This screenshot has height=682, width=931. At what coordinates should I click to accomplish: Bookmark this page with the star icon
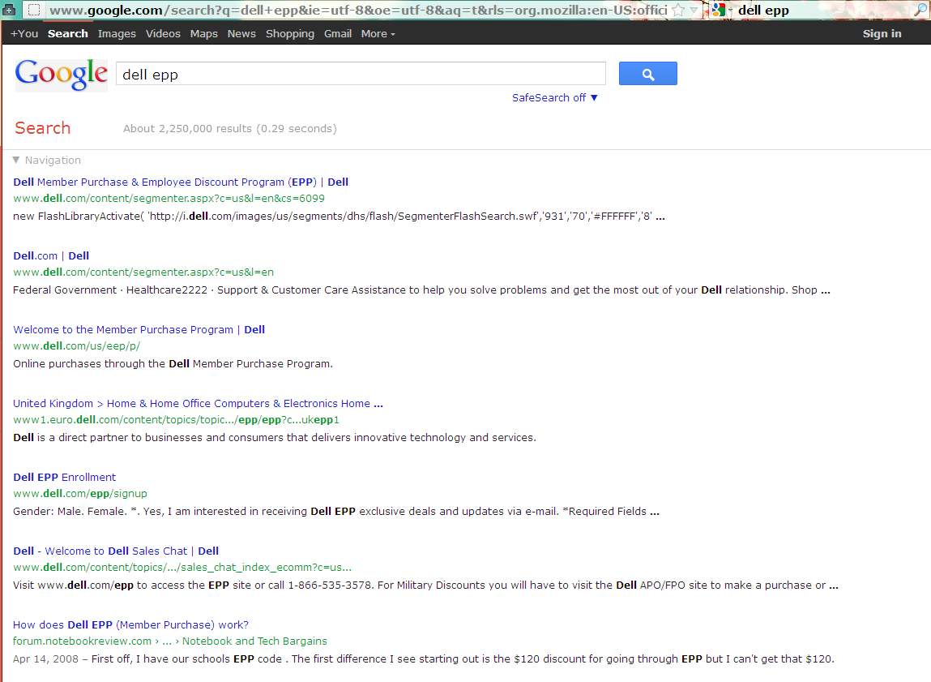(678, 11)
